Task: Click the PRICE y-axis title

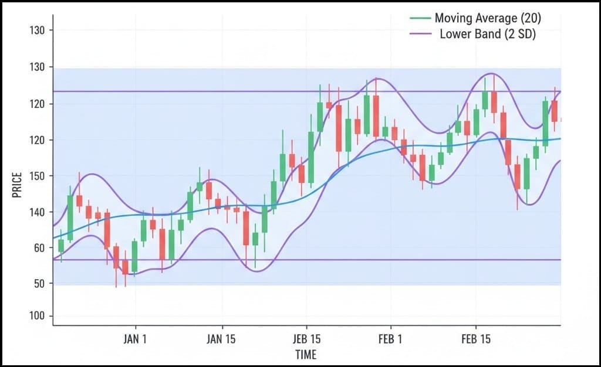Action: tap(17, 184)
